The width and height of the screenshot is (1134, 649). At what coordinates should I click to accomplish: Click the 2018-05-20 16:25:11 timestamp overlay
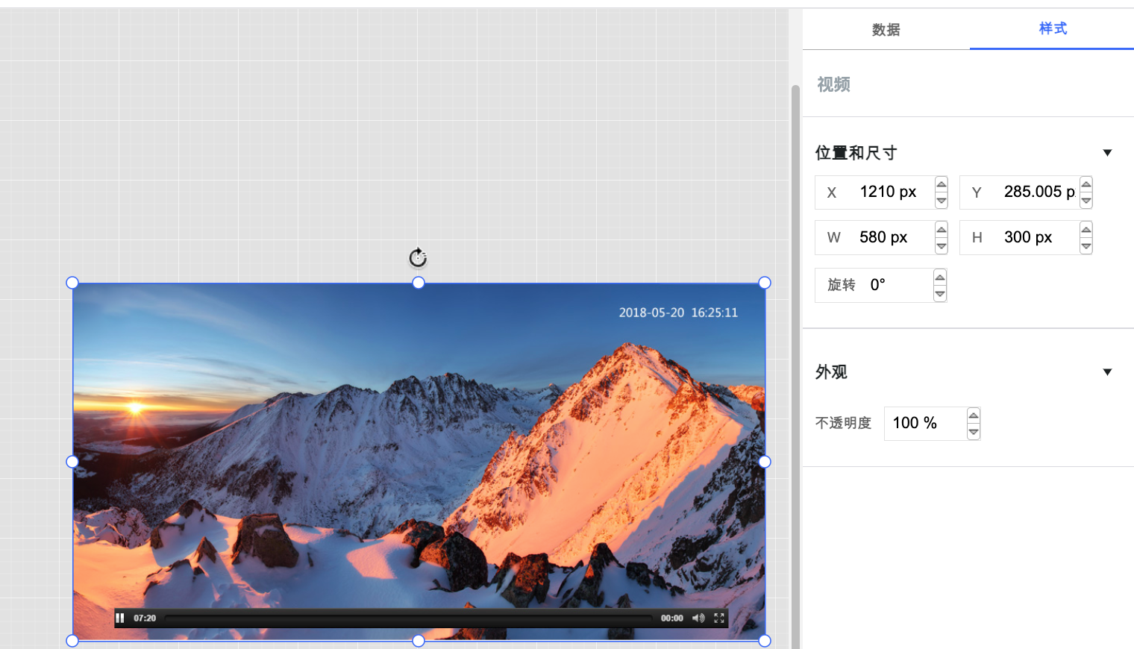(x=678, y=313)
